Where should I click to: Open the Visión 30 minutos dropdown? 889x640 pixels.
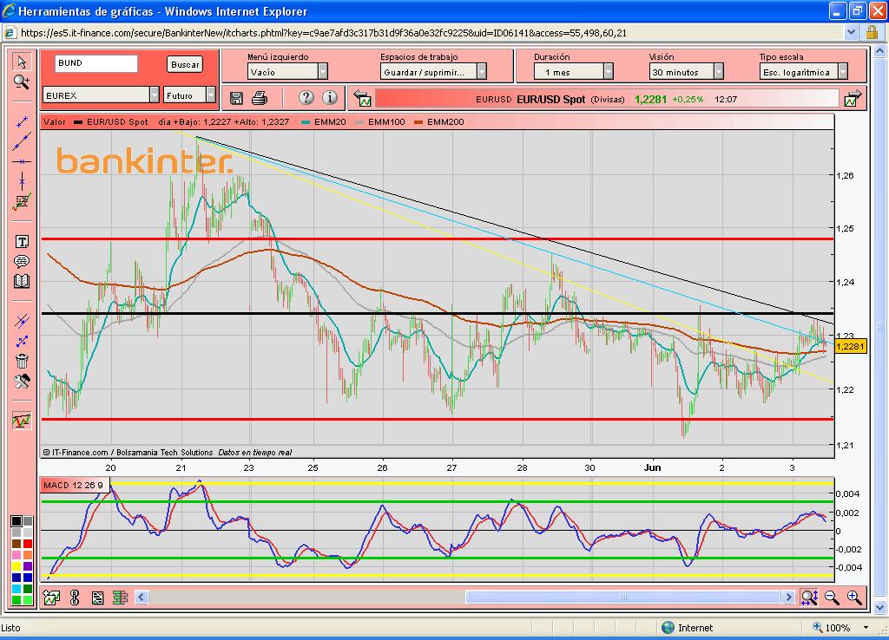pyautogui.click(x=719, y=72)
